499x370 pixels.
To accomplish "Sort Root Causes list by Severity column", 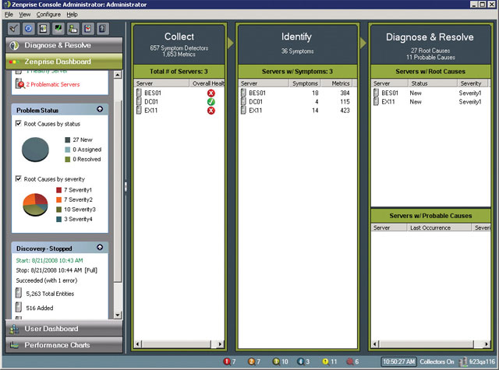I will tap(472, 83).
